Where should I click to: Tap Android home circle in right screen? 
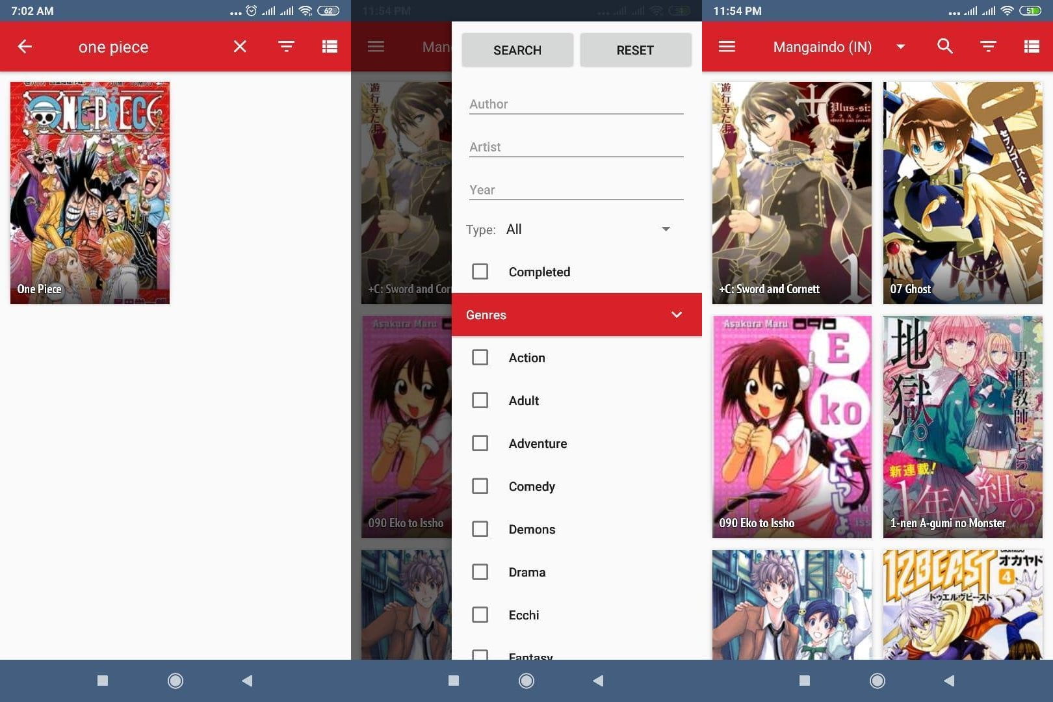(877, 681)
